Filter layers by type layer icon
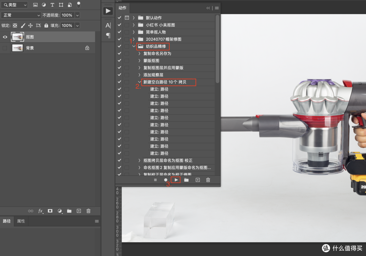This screenshot has width=366, height=256. tap(52, 5)
